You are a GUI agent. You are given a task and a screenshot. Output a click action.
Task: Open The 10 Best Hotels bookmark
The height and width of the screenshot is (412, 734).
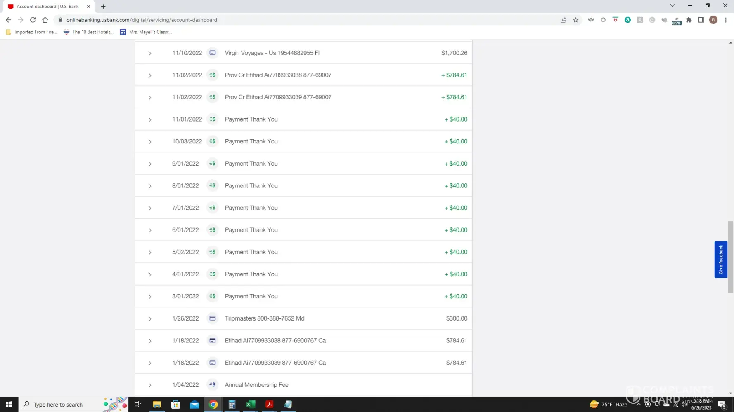pos(88,32)
